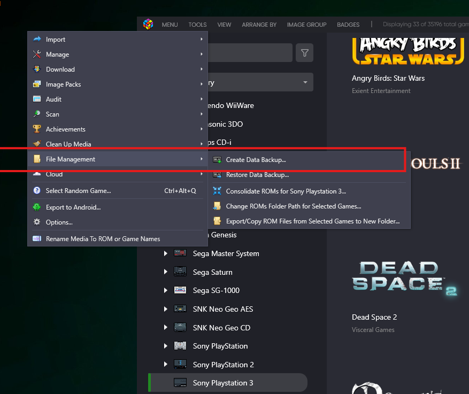
Task: Click the Rename Media icon
Action: (37, 238)
